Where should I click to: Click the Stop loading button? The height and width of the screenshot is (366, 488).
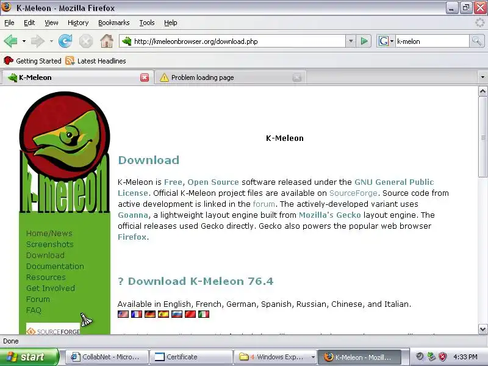click(86, 41)
